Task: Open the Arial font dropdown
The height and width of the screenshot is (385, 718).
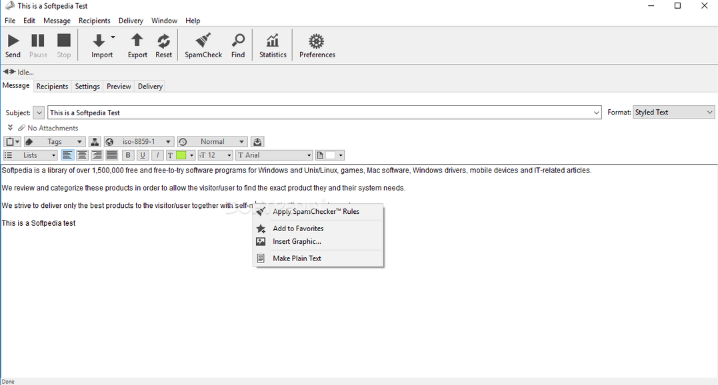Action: [x=274, y=155]
